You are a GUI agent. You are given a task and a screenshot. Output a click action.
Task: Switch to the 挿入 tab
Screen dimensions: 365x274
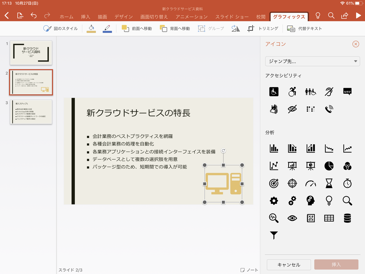coord(86,17)
